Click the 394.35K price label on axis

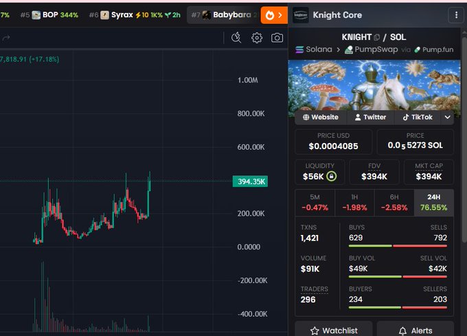[250, 181]
